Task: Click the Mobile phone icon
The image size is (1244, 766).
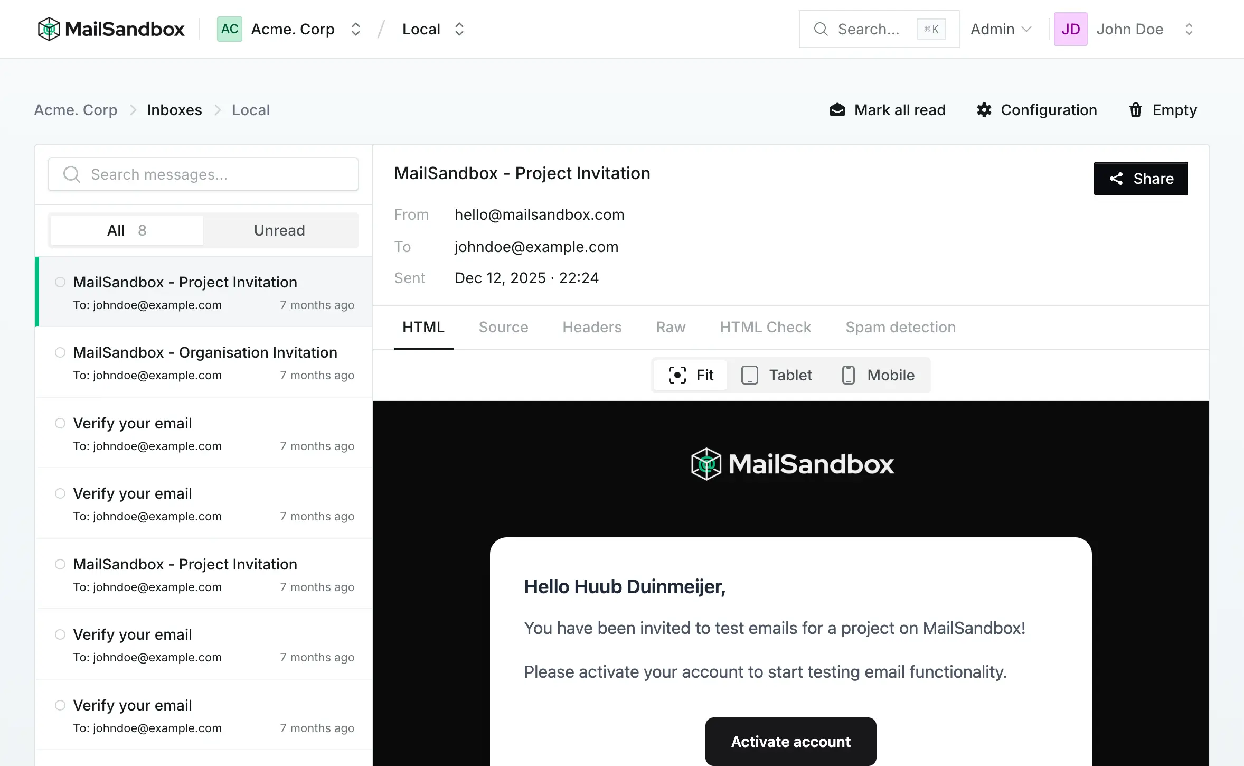Action: (849, 375)
